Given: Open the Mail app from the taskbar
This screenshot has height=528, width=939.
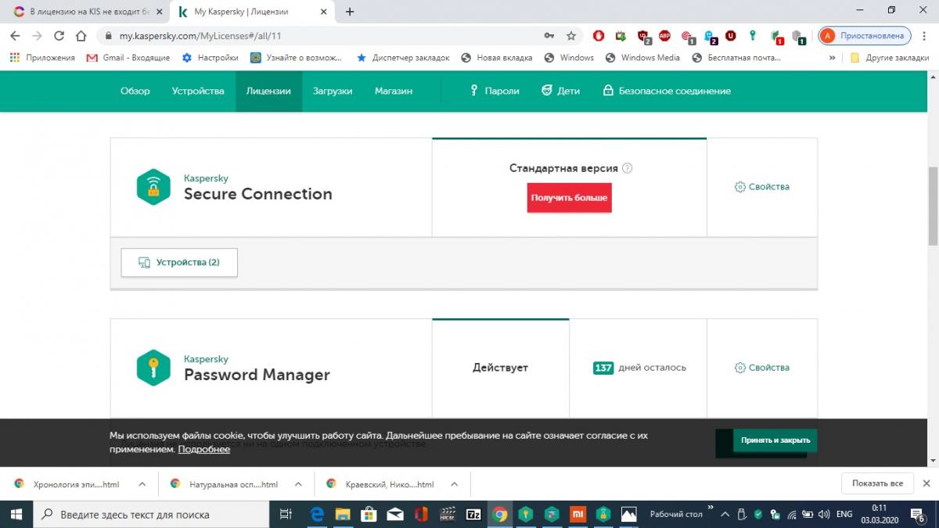Looking at the screenshot, I should (x=395, y=514).
